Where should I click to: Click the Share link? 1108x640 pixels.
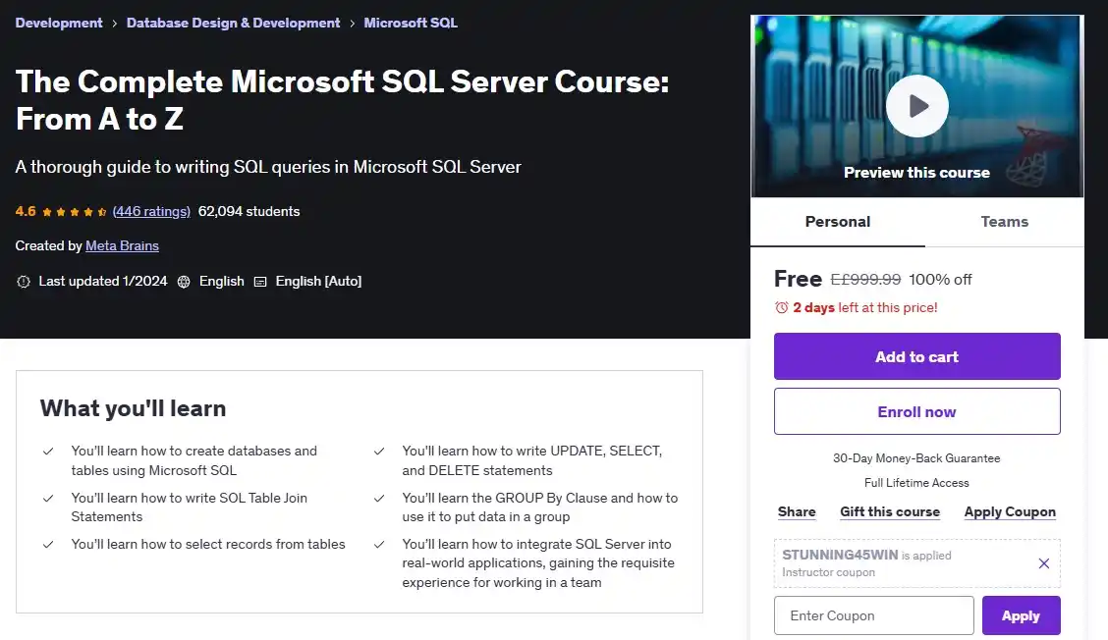pyautogui.click(x=797, y=511)
